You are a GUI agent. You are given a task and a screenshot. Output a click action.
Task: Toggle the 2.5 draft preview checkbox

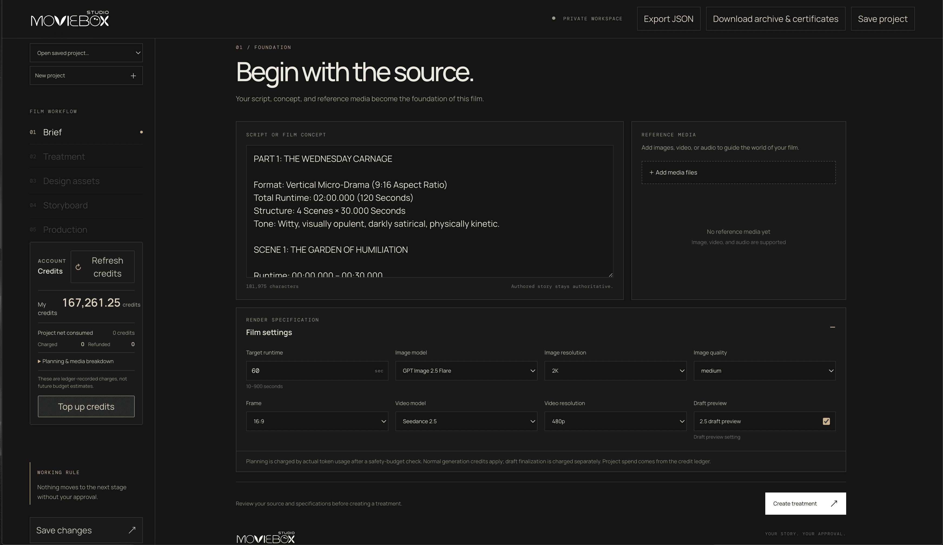coord(826,422)
